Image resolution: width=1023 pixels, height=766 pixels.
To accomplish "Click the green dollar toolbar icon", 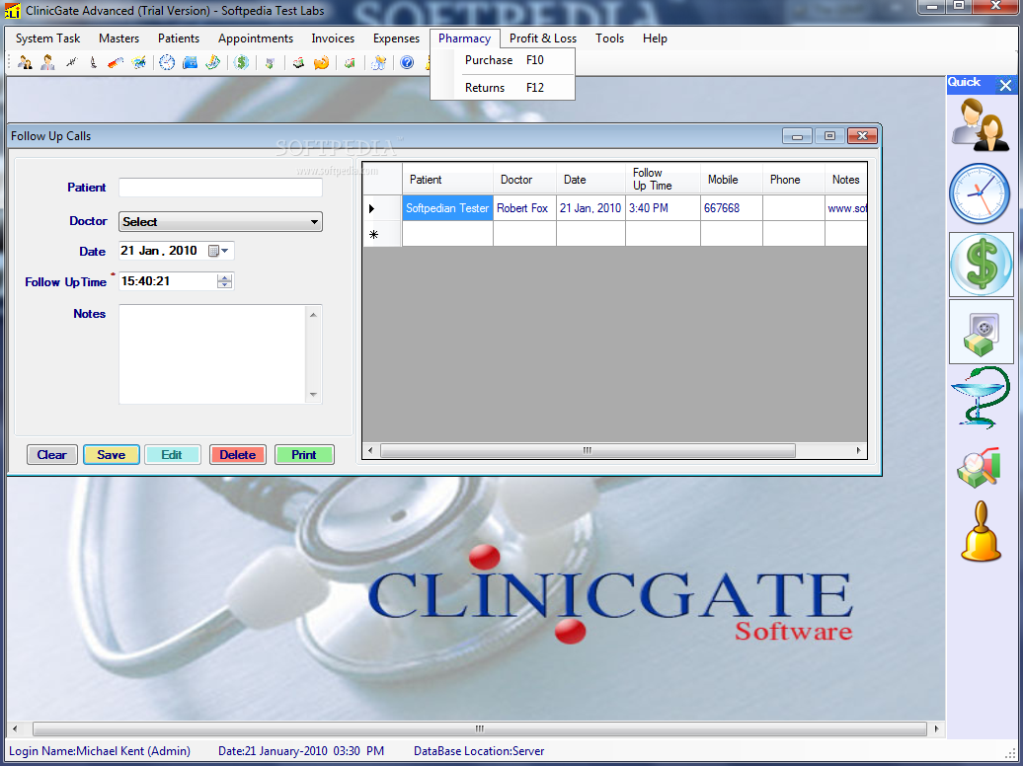I will 241,62.
